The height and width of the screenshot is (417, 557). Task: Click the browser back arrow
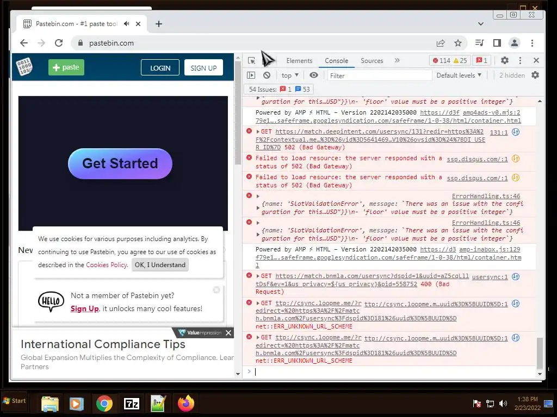point(24,43)
